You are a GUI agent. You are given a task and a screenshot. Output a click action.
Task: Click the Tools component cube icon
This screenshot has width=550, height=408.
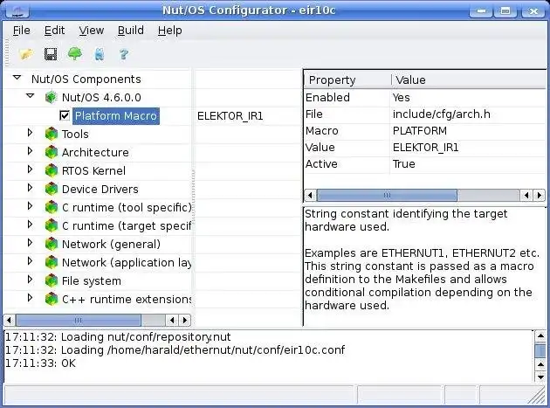tap(52, 134)
